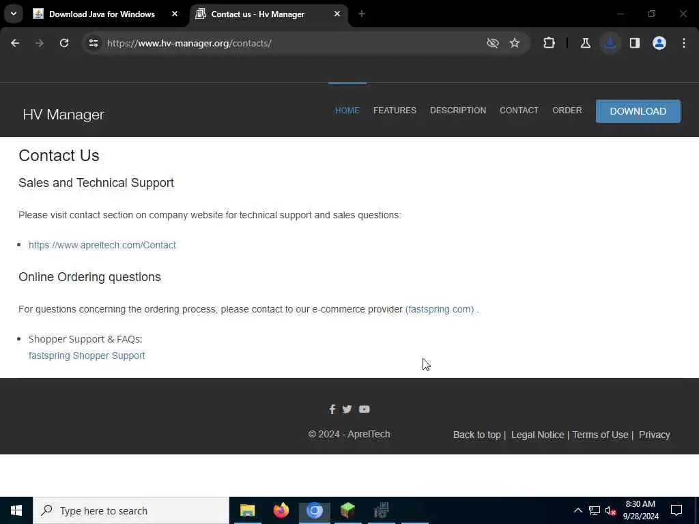Open the FEATURES navigation item
699x524 pixels.
[x=395, y=110]
